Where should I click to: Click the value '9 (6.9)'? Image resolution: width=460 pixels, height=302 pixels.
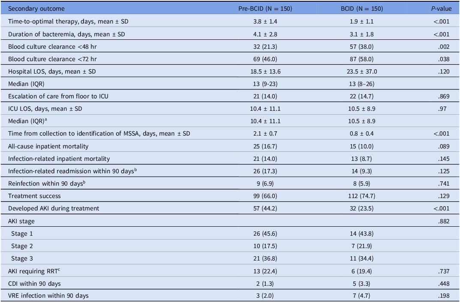[265, 184]
